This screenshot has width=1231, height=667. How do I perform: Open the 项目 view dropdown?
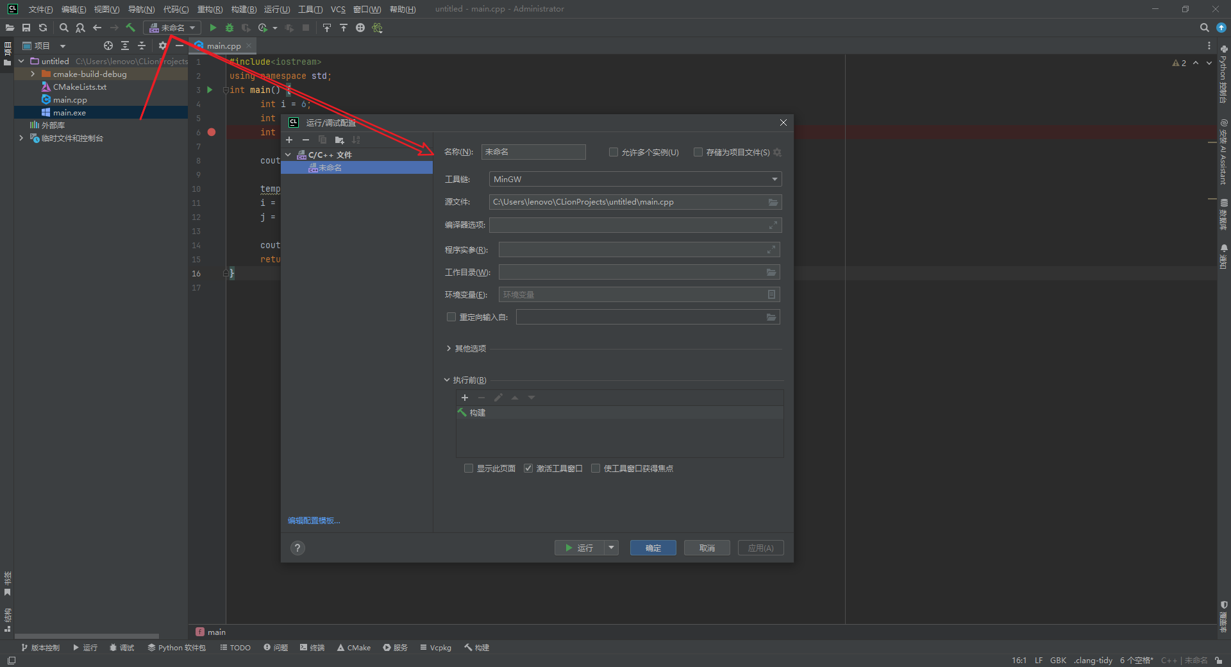click(63, 46)
